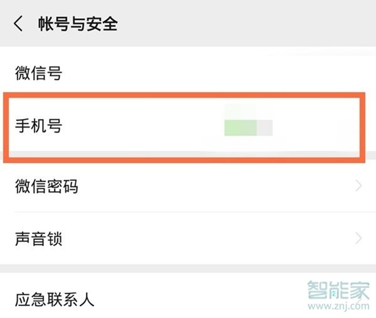Viewport: 376px width, 318px height.
Task: Click the blurred phone number value
Action: 248,126
